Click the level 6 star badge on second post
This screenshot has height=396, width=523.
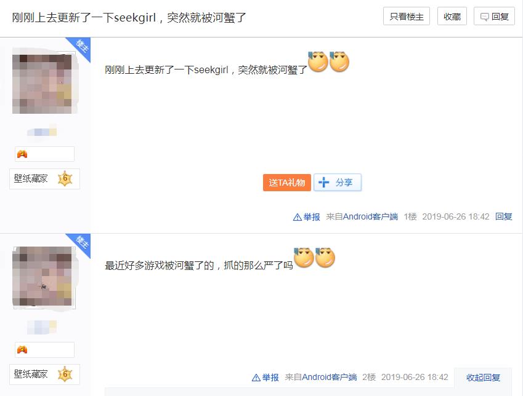pyautogui.click(x=65, y=374)
